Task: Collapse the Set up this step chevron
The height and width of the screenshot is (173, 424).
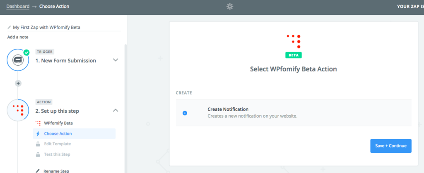Action: coord(116,110)
